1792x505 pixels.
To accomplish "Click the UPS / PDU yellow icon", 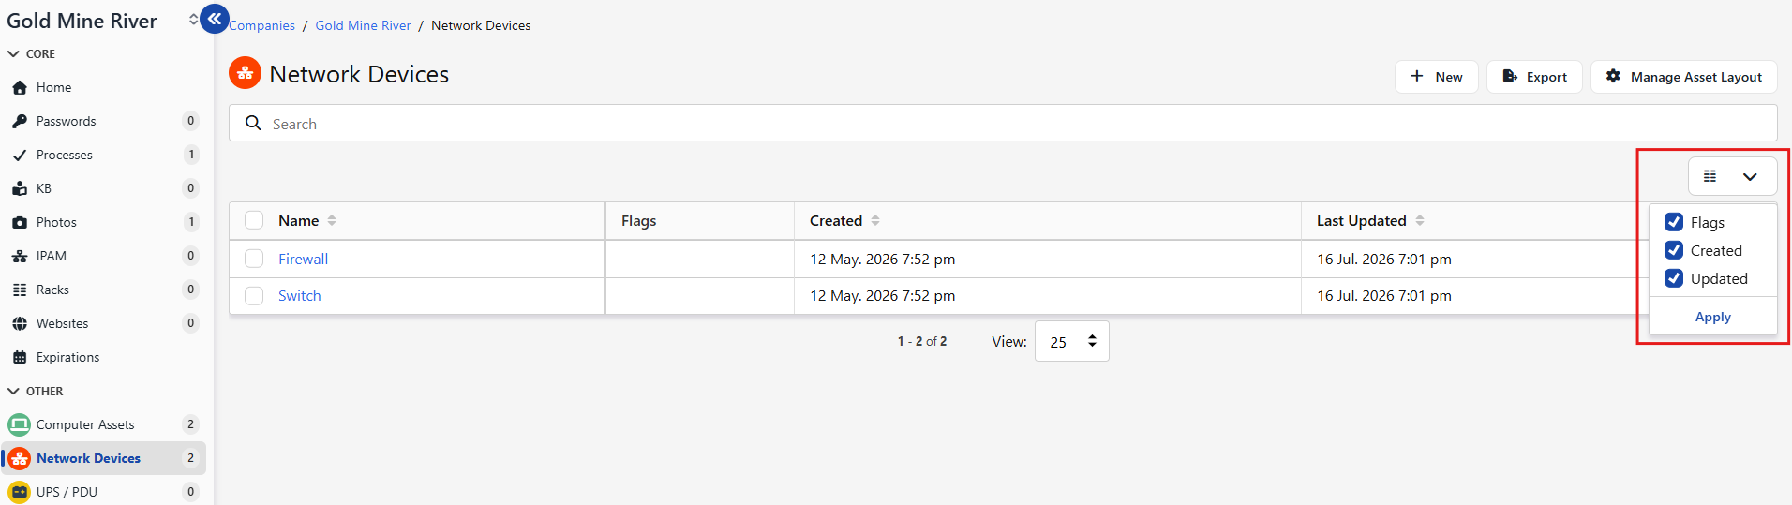I will point(20,492).
